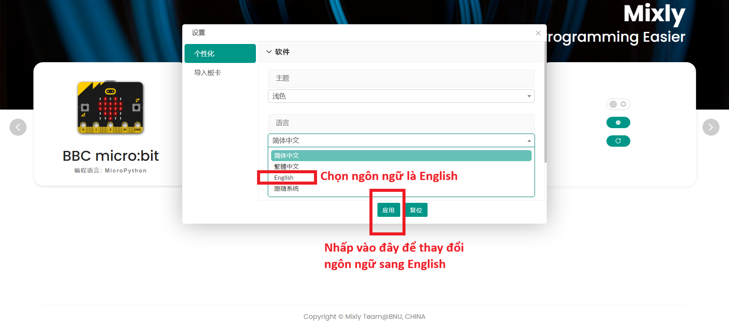This screenshot has width=729, height=323.
Task: Go to the next board with right arrow
Action: (711, 127)
